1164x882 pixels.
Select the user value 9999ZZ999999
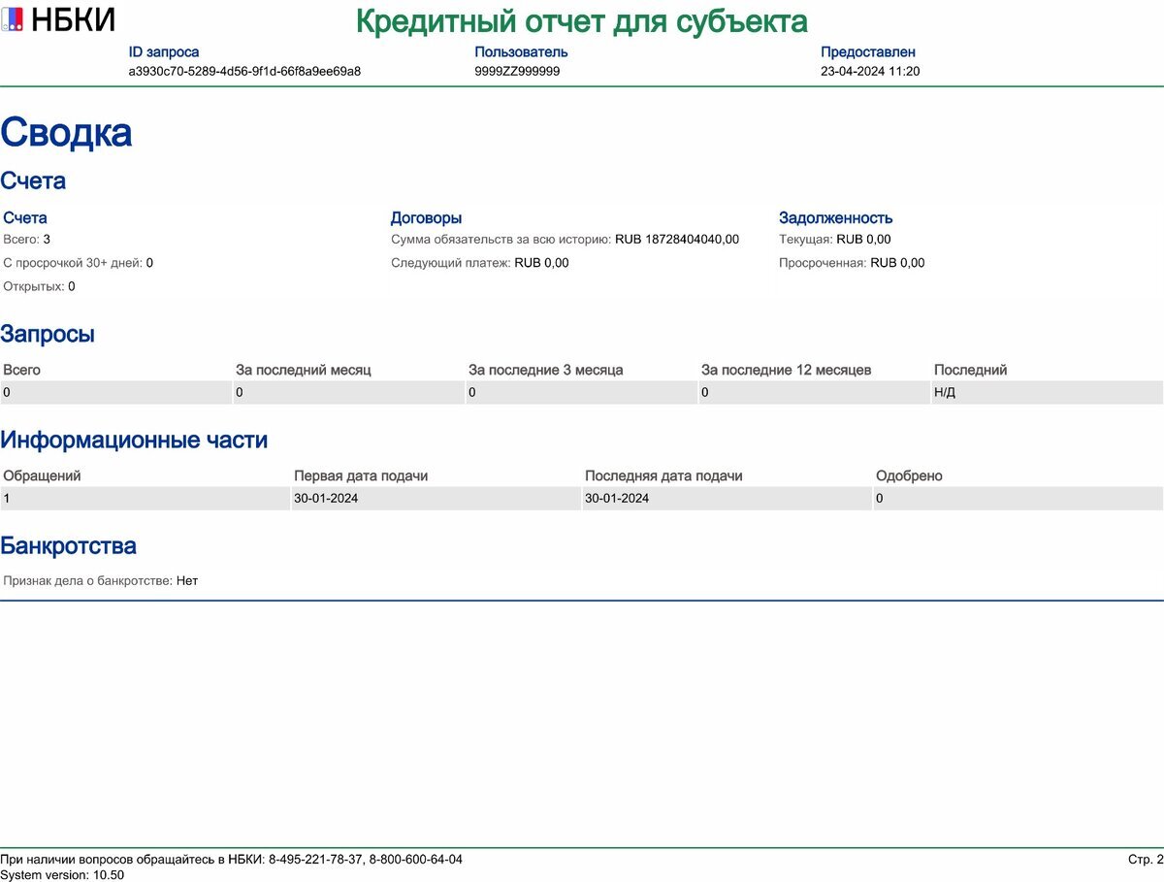517,71
